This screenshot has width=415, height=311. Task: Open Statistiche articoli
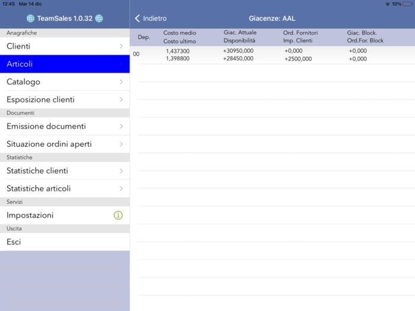pyautogui.click(x=65, y=188)
